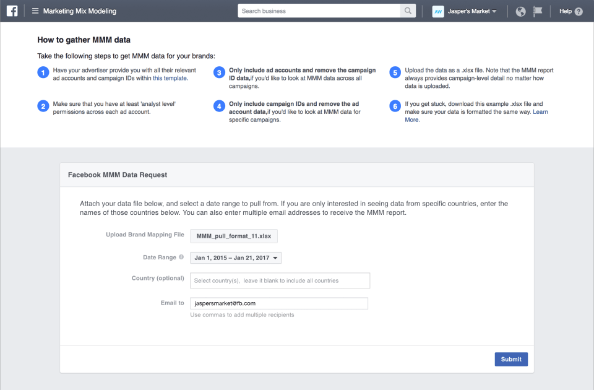Screen dimensions: 594x390
Task: Click the step 1 number badge
Action: point(43,72)
